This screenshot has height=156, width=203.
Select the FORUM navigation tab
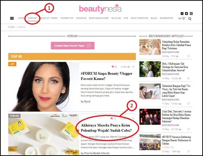(x=32, y=18)
